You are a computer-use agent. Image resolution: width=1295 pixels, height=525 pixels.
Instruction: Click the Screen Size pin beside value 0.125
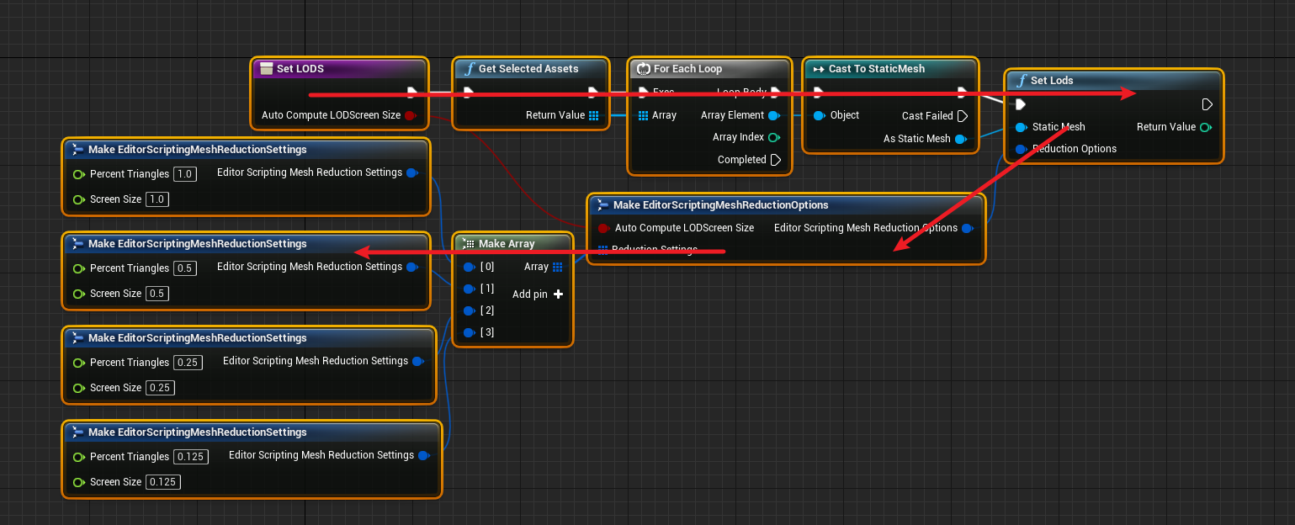tap(79, 482)
